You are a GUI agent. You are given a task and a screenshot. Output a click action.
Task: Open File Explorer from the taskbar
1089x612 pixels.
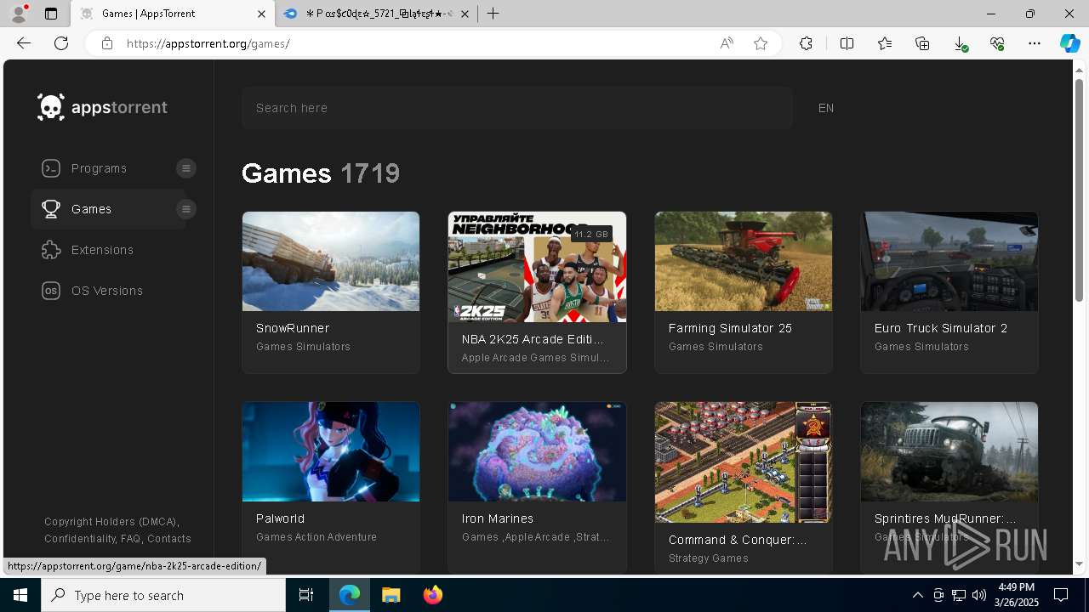pyautogui.click(x=391, y=595)
